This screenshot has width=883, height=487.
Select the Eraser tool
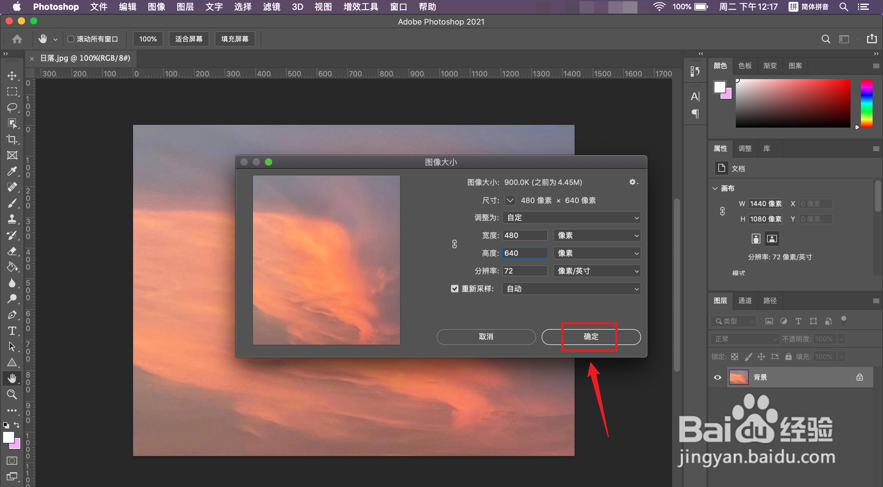pyautogui.click(x=12, y=251)
